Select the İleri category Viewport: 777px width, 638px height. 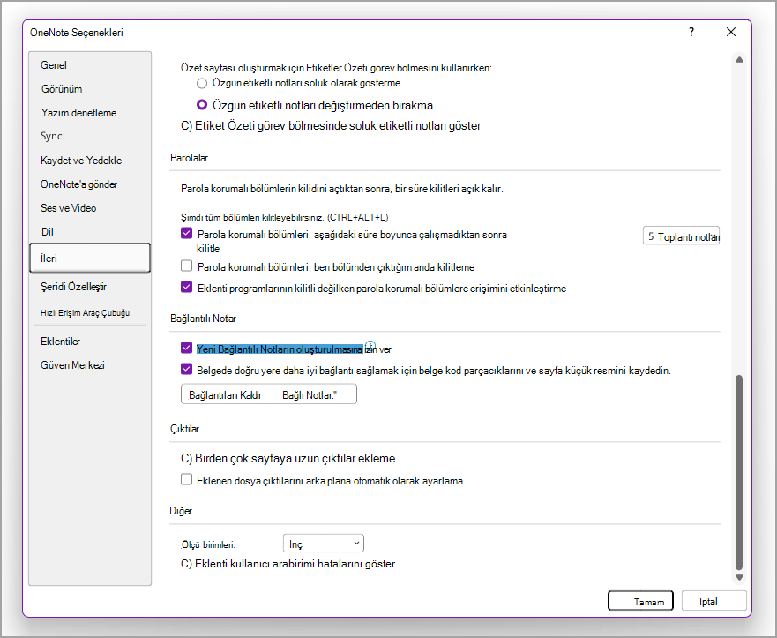tap(90, 258)
